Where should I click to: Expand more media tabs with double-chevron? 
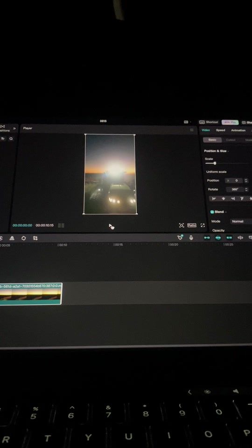[x=14, y=129]
